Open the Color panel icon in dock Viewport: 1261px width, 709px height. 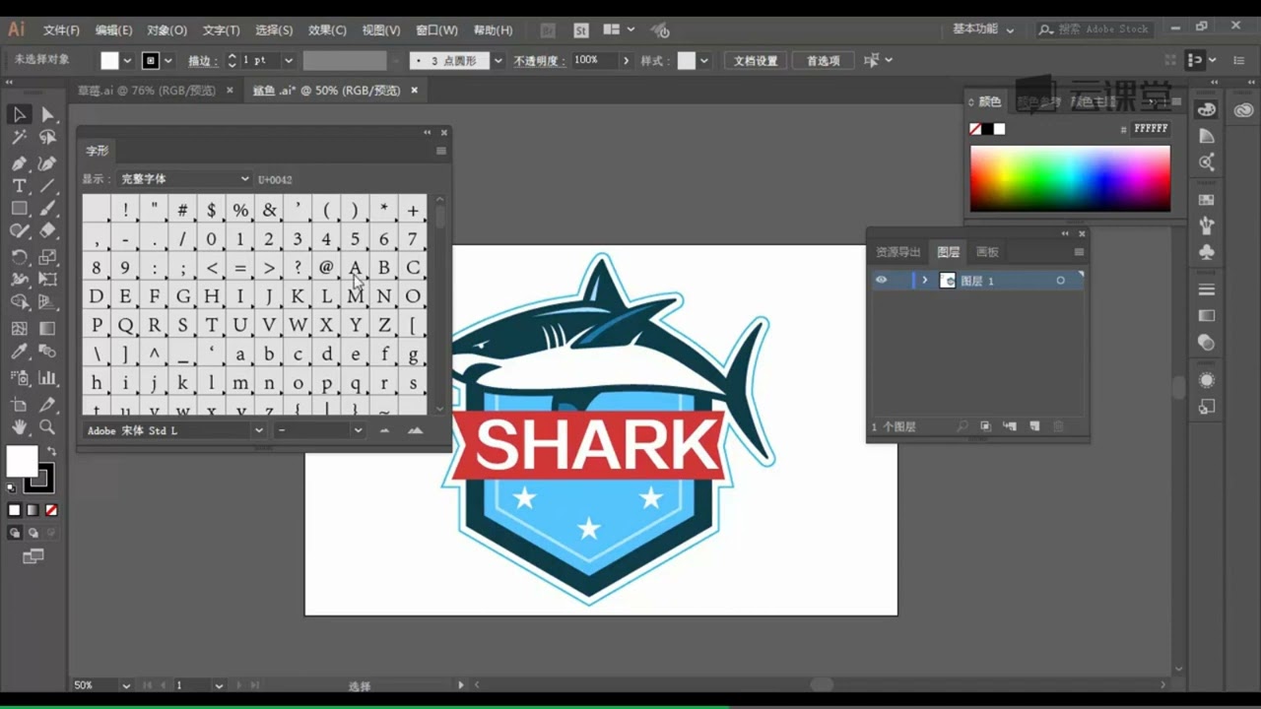(x=1207, y=109)
